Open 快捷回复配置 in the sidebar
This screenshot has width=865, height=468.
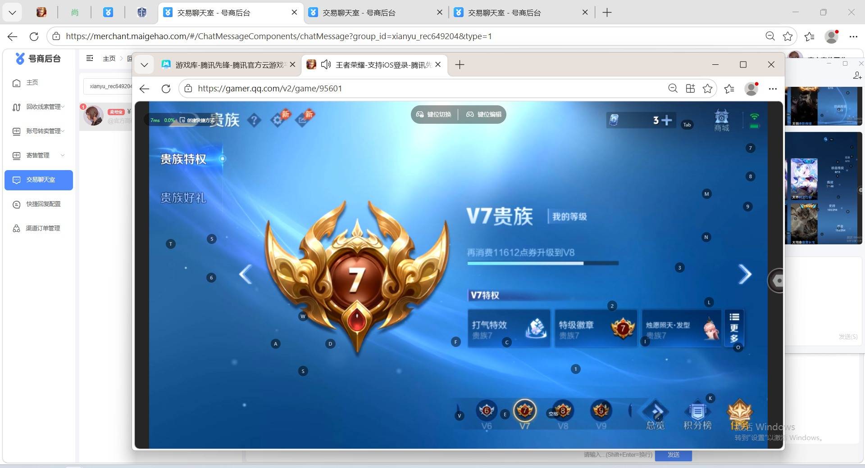[39, 204]
